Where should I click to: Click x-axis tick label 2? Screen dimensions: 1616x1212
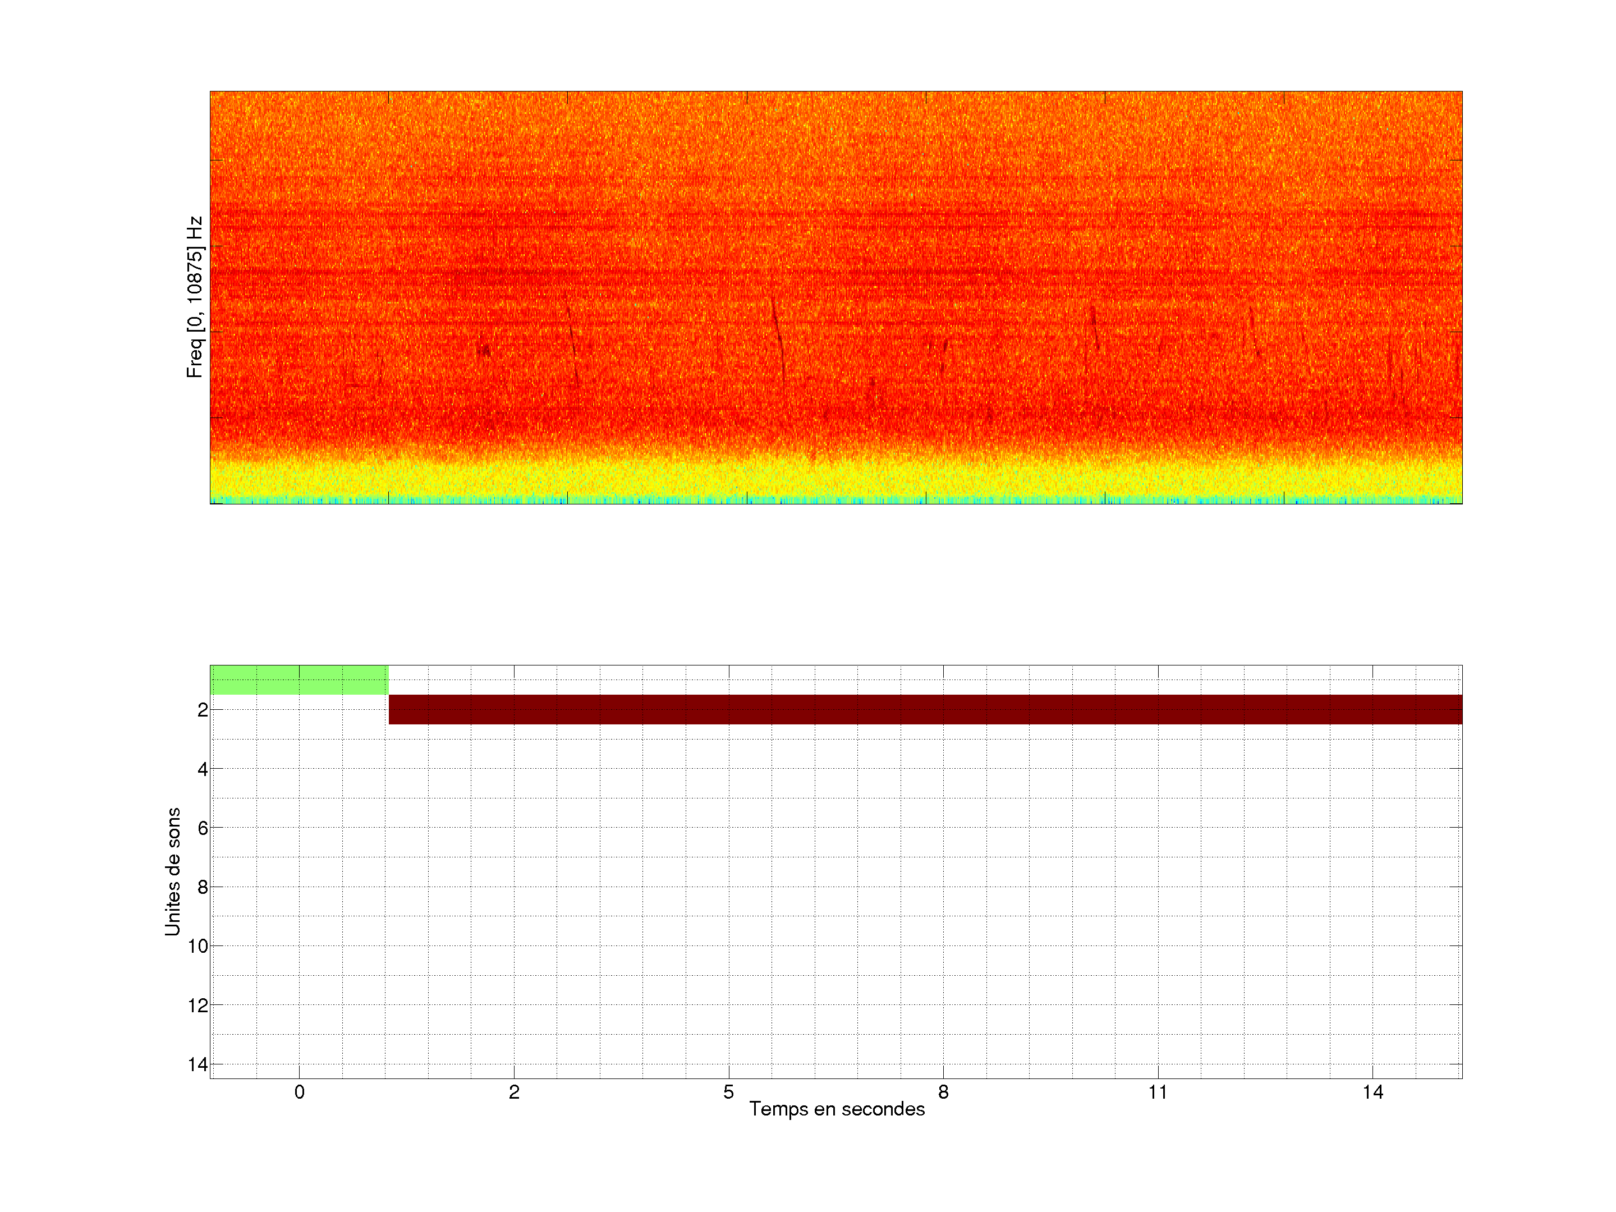pos(515,1092)
